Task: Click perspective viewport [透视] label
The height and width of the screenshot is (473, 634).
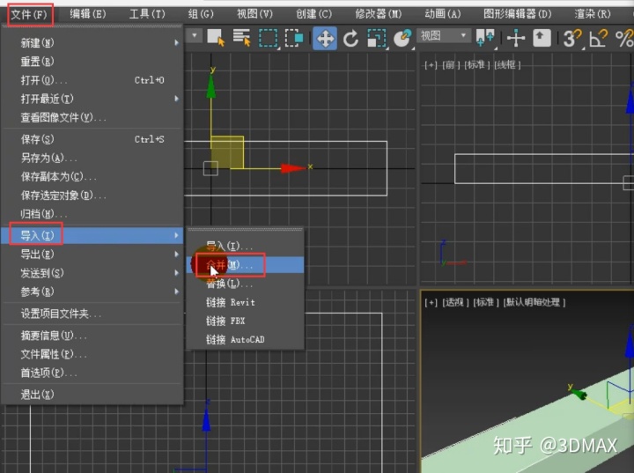Action: click(455, 302)
